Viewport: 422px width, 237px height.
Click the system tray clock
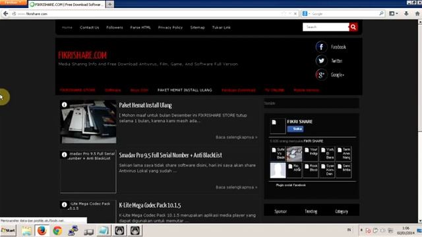(x=406, y=230)
